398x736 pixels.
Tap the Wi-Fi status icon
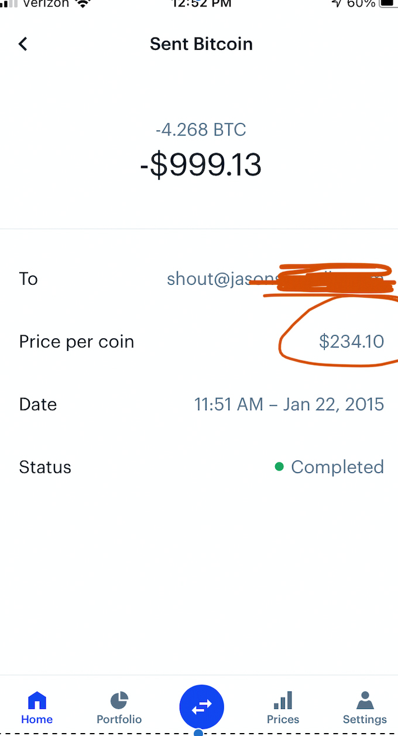point(84,4)
